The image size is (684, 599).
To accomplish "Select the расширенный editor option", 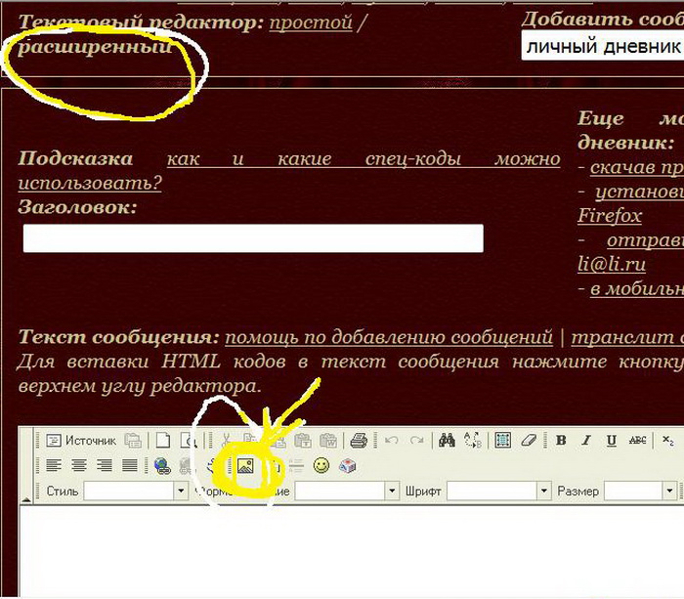I will click(95, 47).
